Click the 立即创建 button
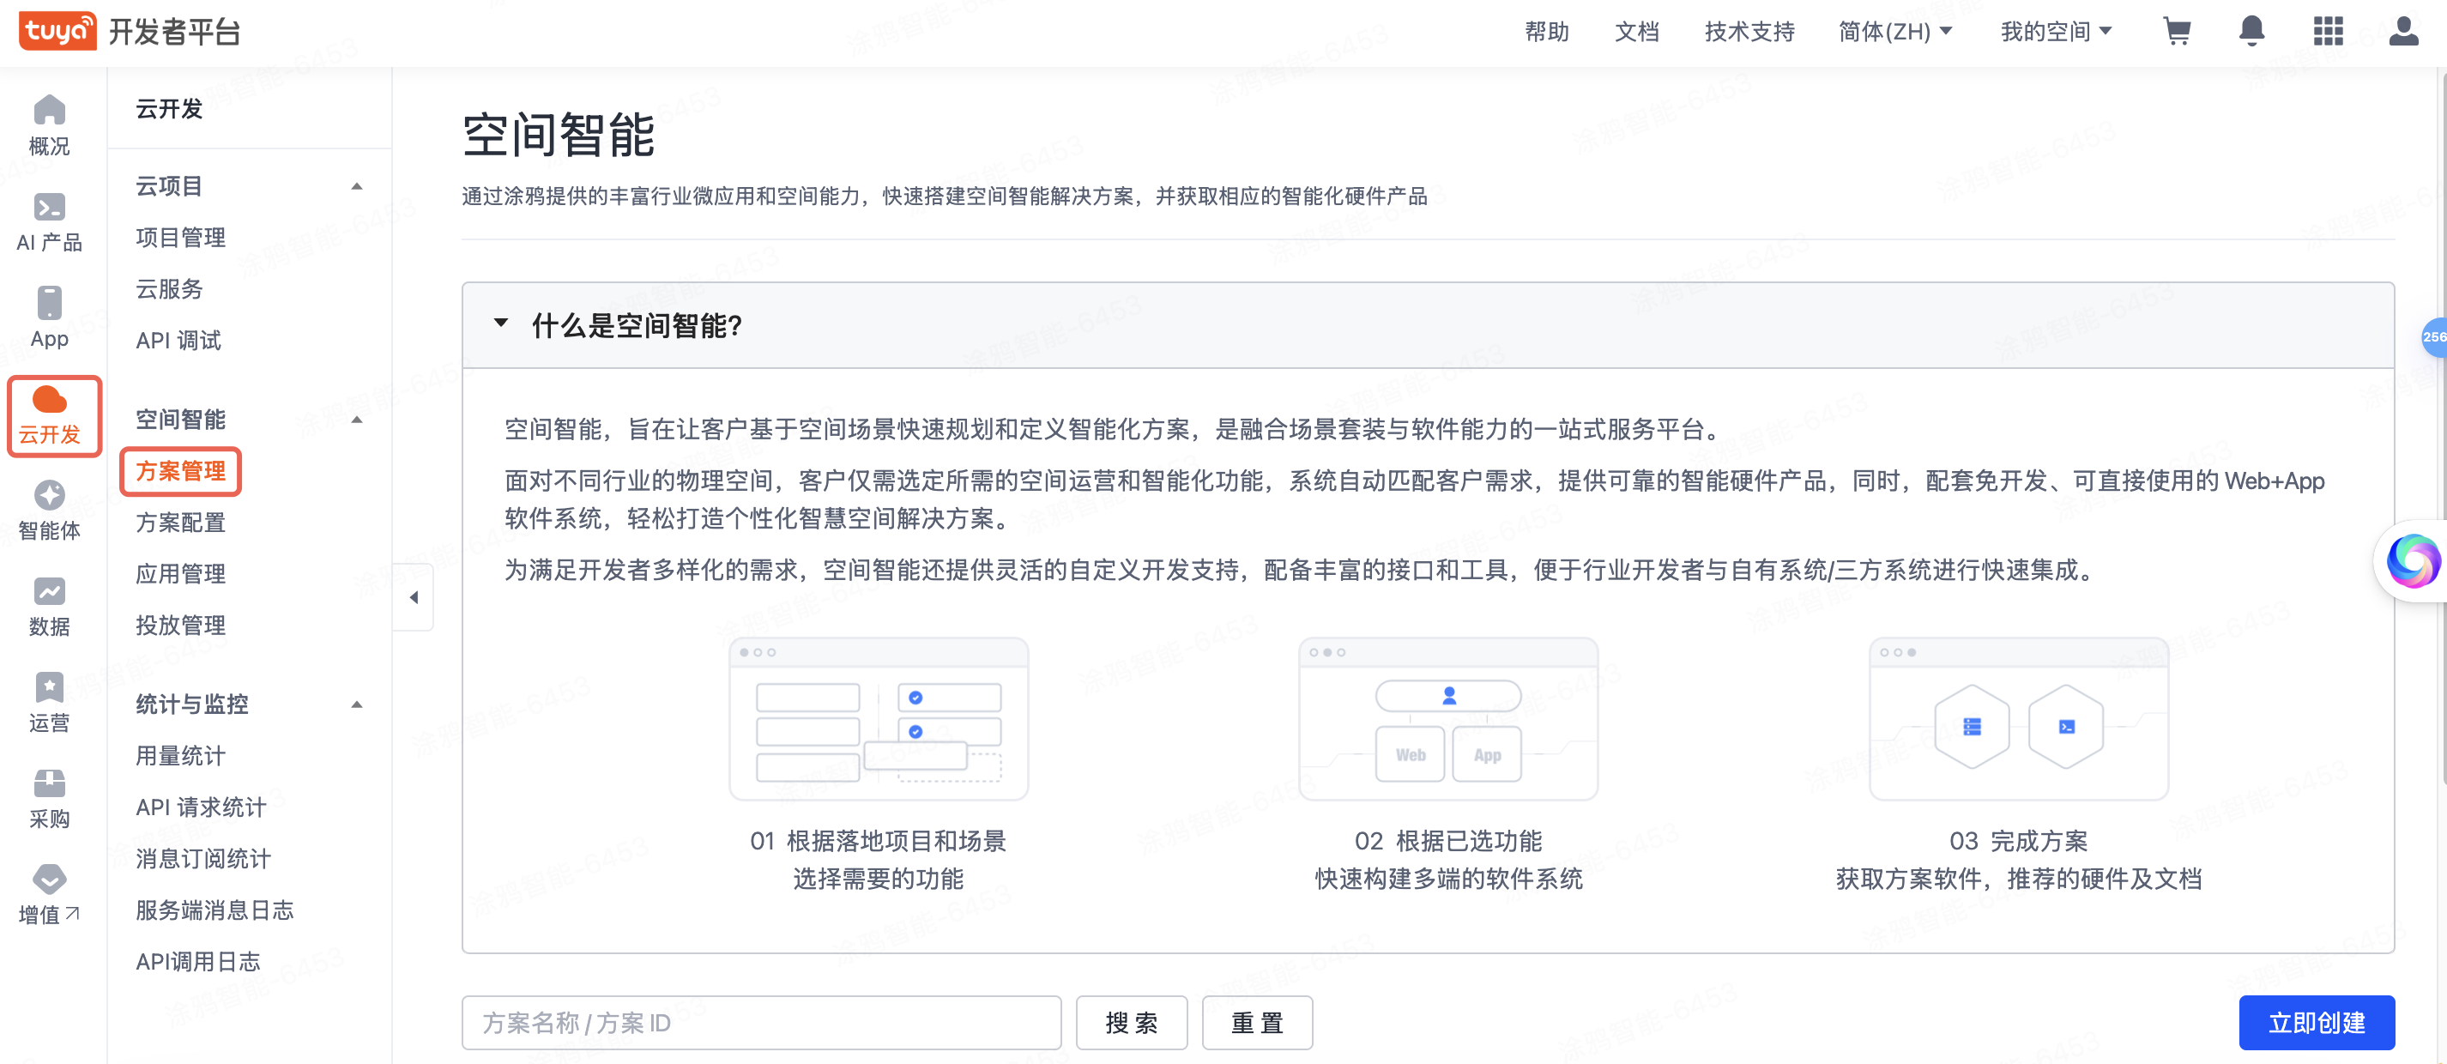The height and width of the screenshot is (1064, 2447). click(x=2316, y=1022)
